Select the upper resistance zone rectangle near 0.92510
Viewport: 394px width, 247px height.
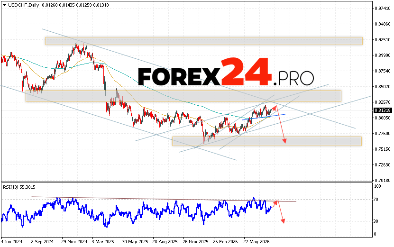204,41
